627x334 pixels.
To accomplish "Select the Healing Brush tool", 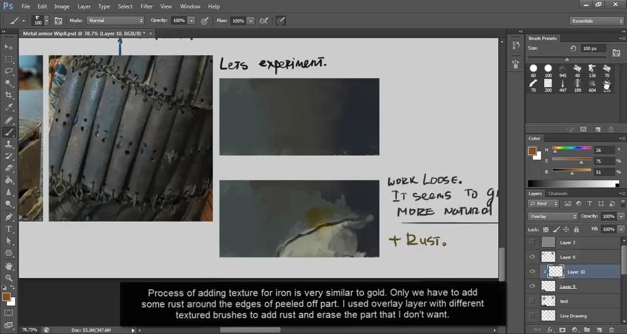I will [9, 120].
